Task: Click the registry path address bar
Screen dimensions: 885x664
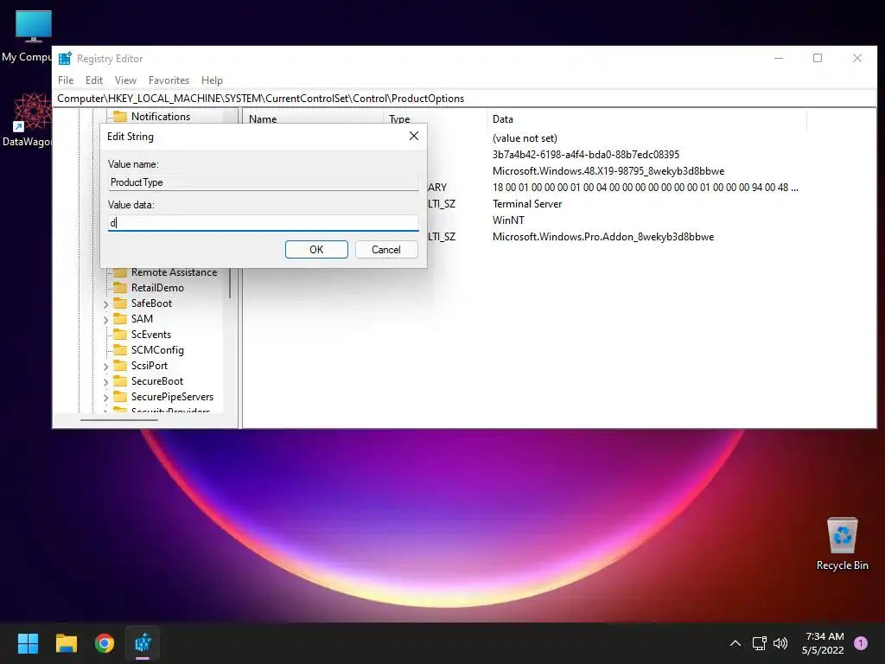Action: click(x=464, y=99)
